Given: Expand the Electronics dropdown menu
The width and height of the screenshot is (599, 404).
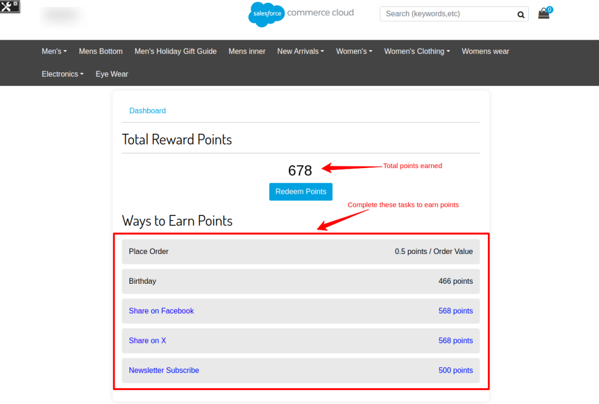Looking at the screenshot, I should pos(63,74).
